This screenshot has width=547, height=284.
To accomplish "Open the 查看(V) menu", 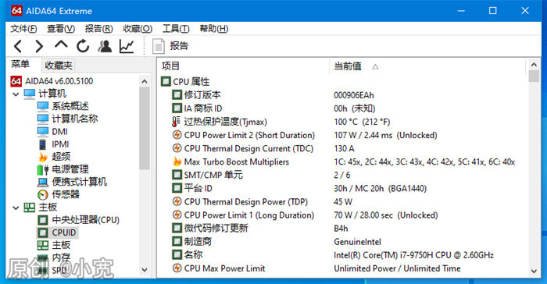I will point(61,29).
